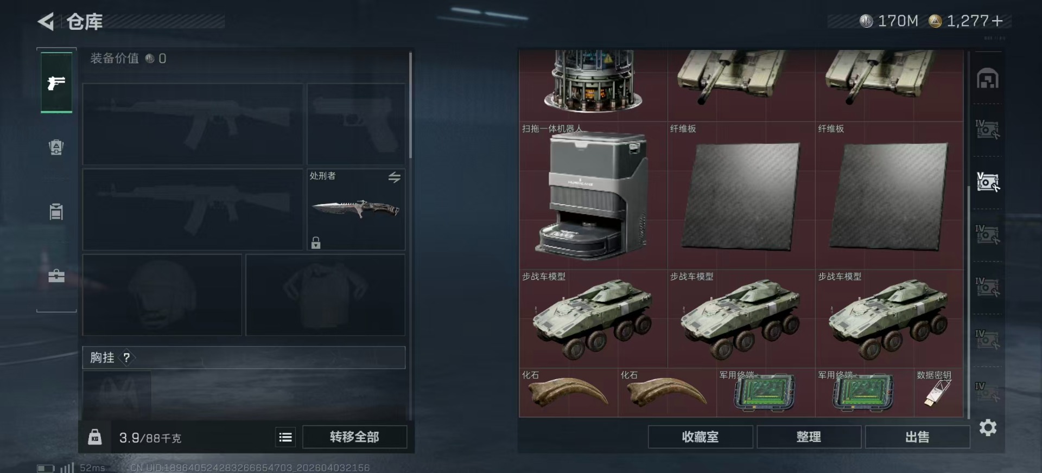Expand gold currency with the plus sign

[997, 21]
